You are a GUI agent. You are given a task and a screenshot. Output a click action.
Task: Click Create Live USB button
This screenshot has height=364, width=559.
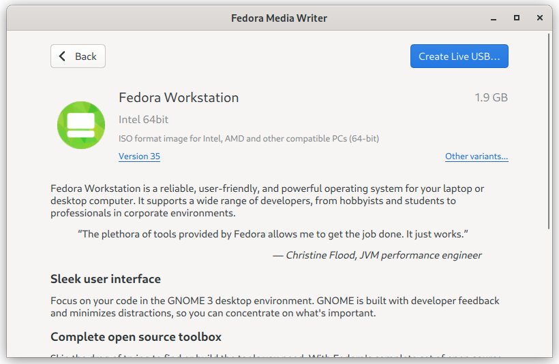(x=459, y=56)
